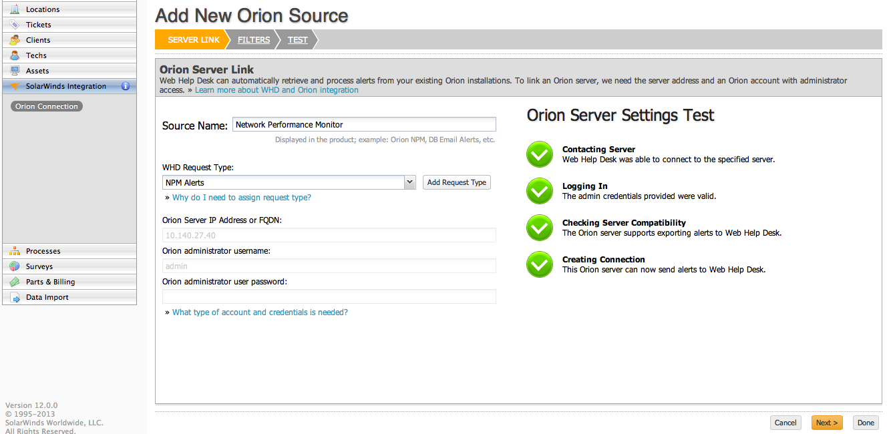The height and width of the screenshot is (434, 887).
Task: Open Parts & Billing section
Action: [x=69, y=282]
